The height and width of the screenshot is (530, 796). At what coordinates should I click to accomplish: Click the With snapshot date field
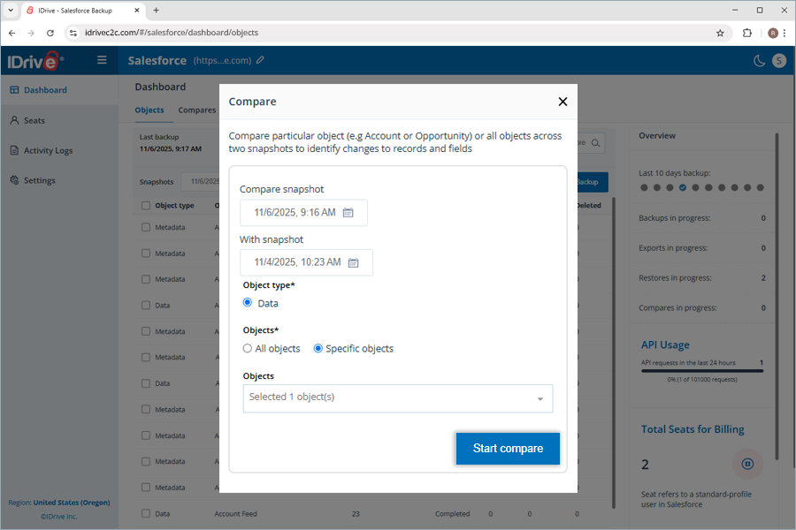(306, 262)
